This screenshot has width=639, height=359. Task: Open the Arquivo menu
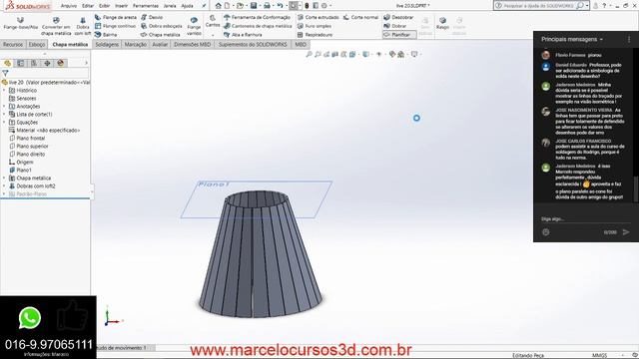(69, 6)
